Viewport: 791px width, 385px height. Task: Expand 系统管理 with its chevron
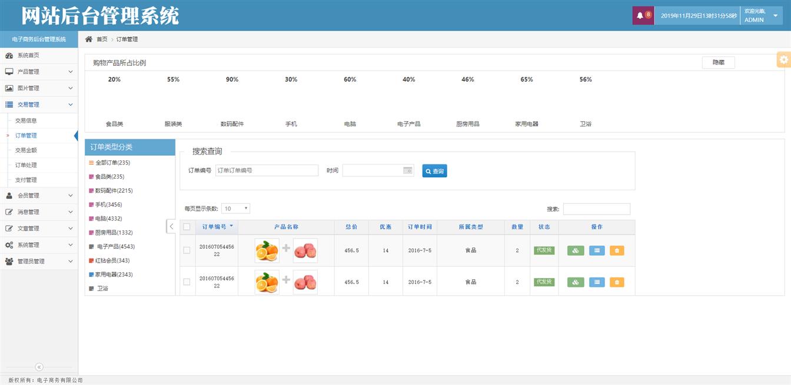[x=71, y=245]
